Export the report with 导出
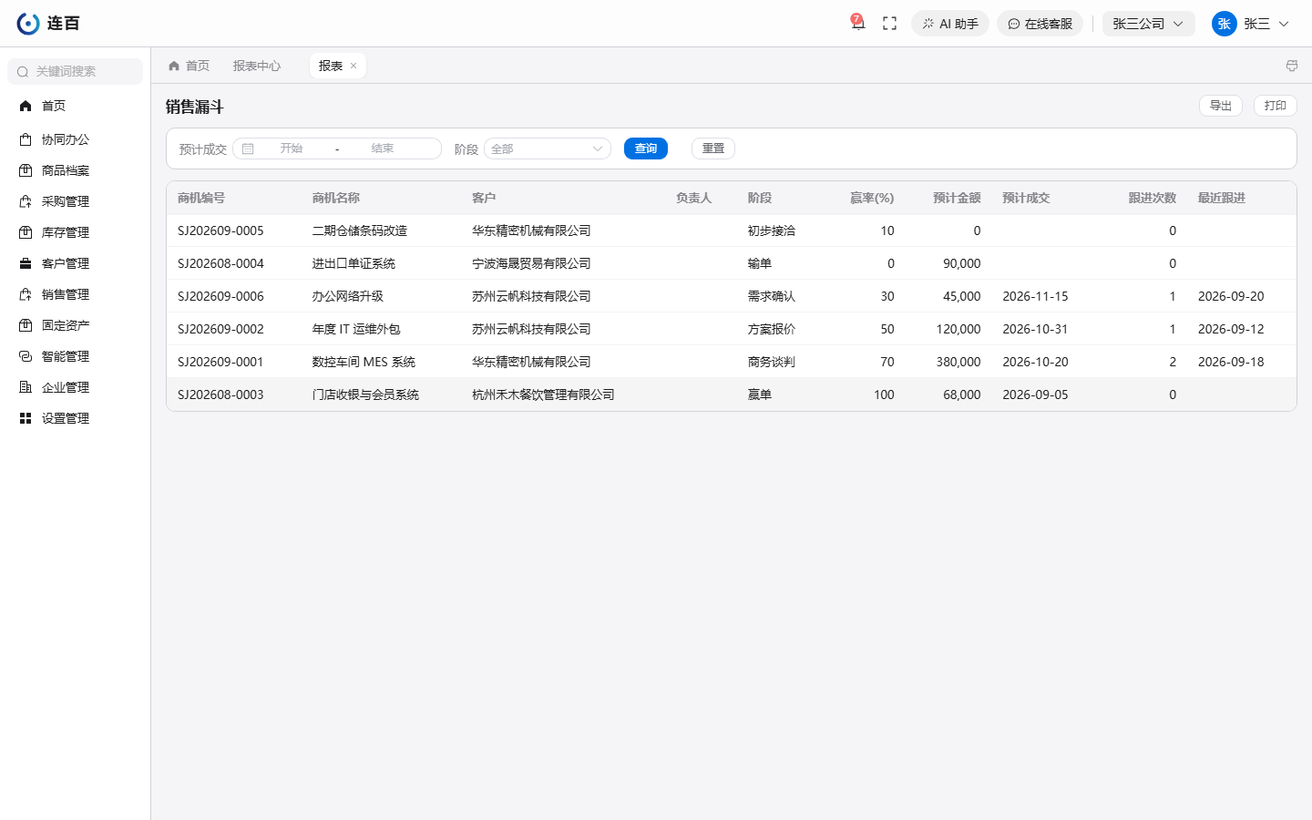 click(1221, 106)
